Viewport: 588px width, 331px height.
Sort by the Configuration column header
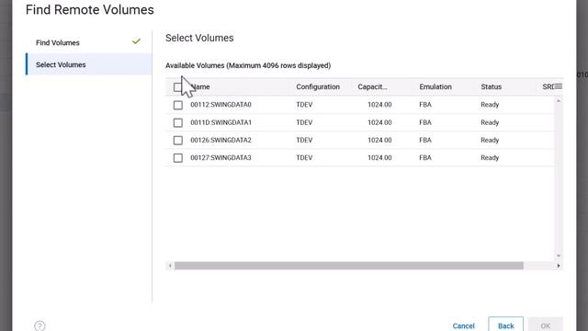click(318, 86)
